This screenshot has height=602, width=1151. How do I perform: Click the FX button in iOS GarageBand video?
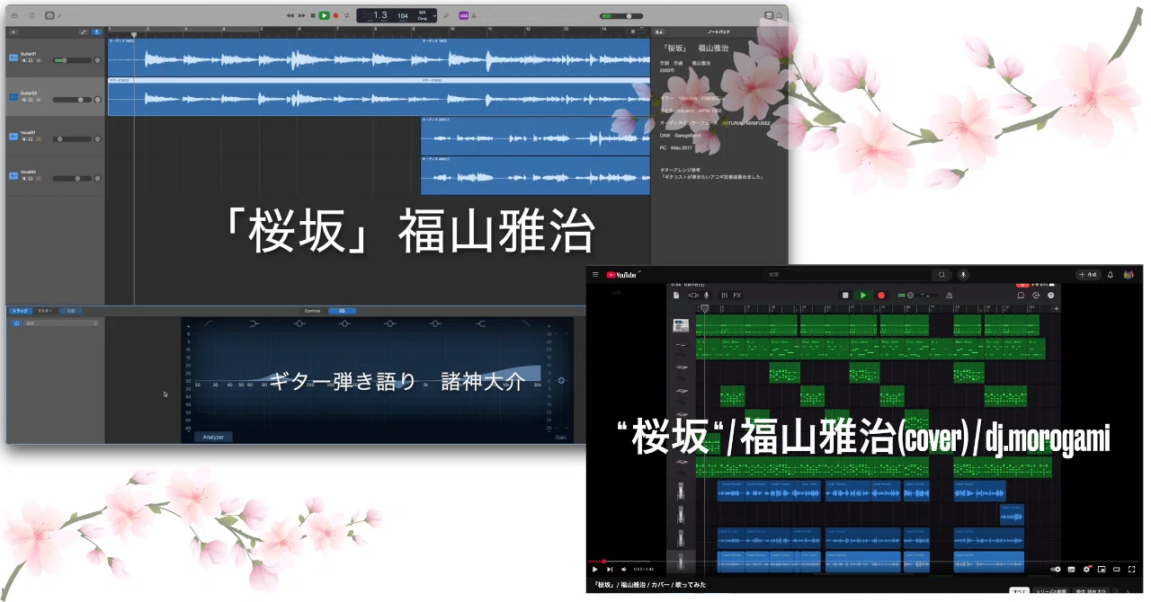(737, 295)
